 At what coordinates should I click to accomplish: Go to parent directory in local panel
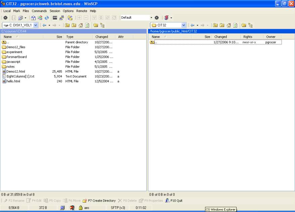pyautogui.click(x=67, y=25)
